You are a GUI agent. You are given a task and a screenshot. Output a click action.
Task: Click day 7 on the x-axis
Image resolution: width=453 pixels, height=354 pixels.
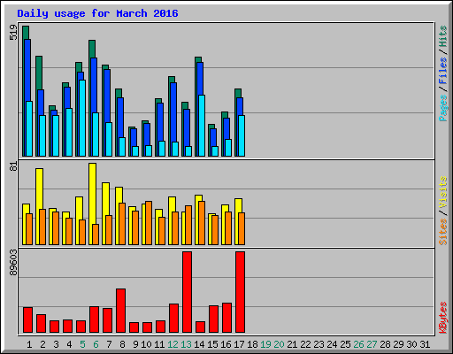pyautogui.click(x=109, y=344)
